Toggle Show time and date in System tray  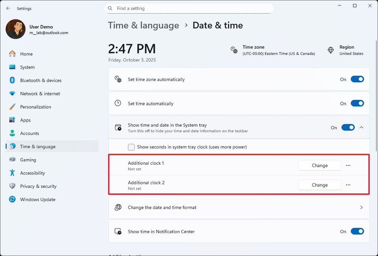pyautogui.click(x=348, y=127)
